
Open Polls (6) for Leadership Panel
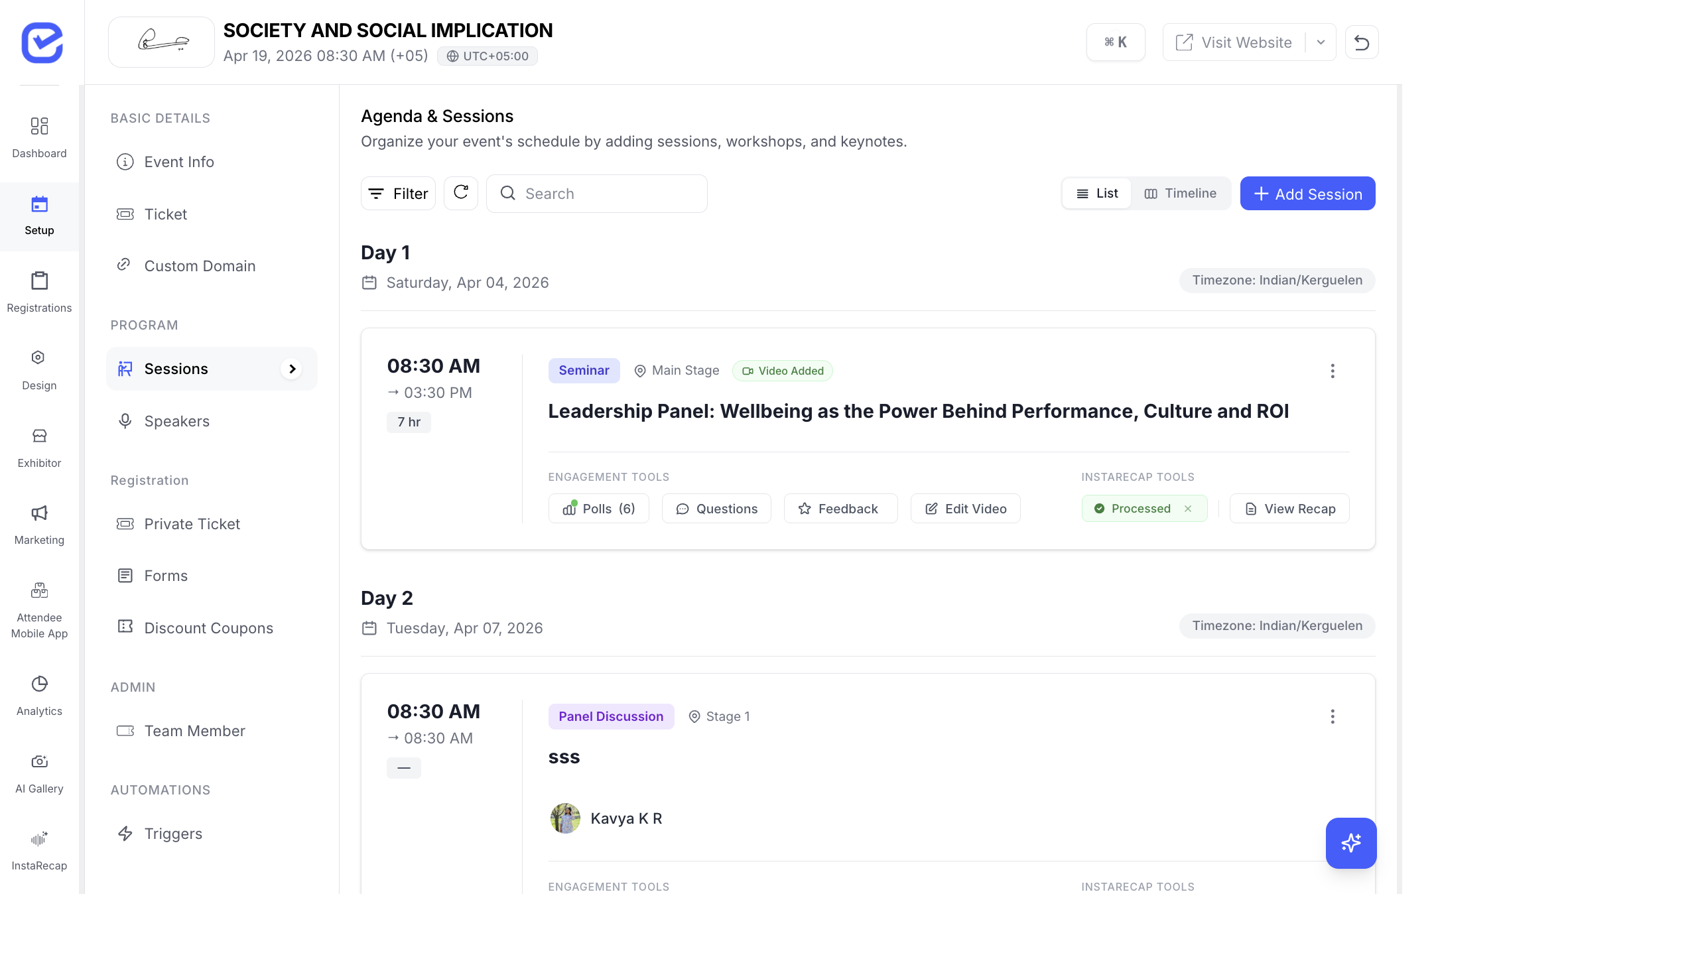(599, 509)
